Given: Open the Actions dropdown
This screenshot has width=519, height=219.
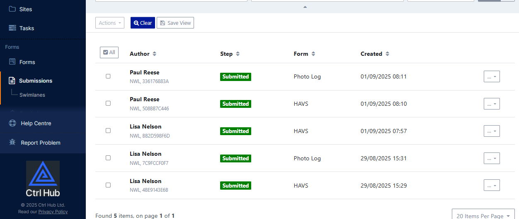Looking at the screenshot, I should coord(110,23).
